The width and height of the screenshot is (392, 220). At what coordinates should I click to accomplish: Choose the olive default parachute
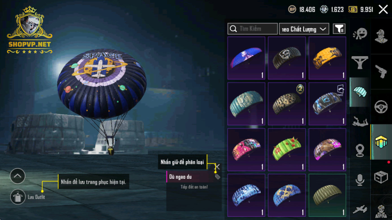point(327,195)
